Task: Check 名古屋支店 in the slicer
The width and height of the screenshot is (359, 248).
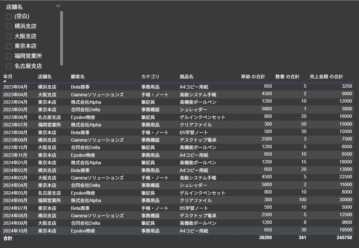Action: pyautogui.click(x=9, y=66)
